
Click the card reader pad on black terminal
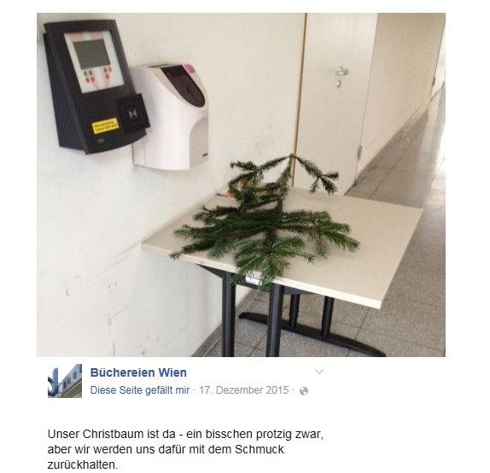pyautogui.click(x=132, y=113)
